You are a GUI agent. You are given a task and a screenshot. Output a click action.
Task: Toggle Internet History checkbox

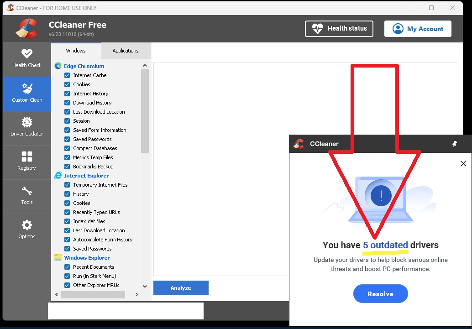pyautogui.click(x=67, y=94)
